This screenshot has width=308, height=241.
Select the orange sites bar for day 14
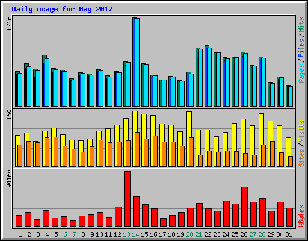point(137,149)
